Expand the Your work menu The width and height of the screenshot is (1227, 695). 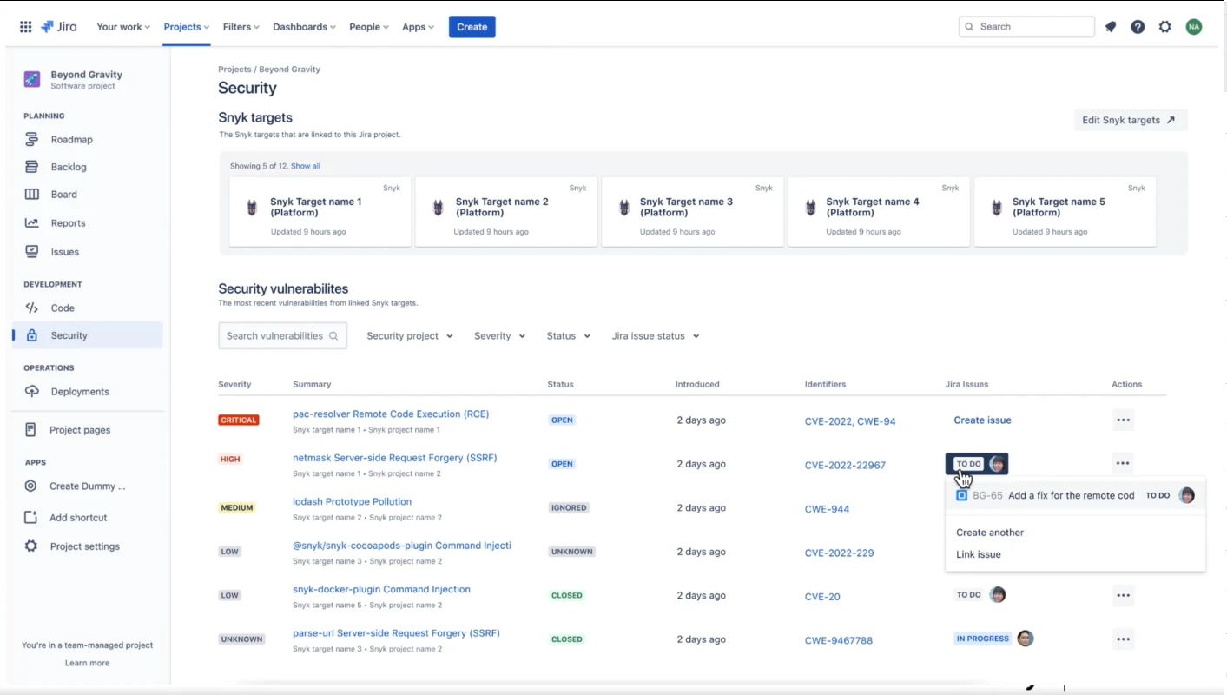coord(123,27)
